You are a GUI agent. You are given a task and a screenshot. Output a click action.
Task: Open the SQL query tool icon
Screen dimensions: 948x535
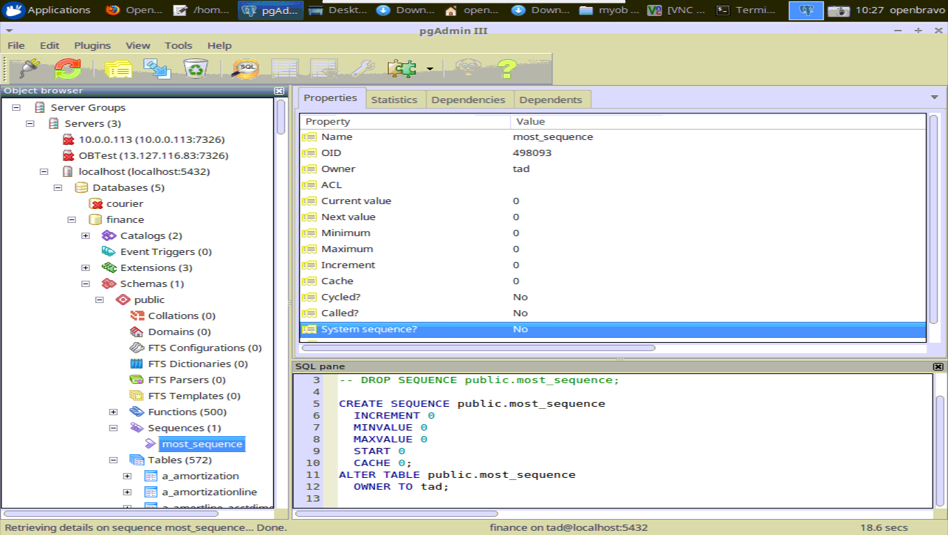245,68
